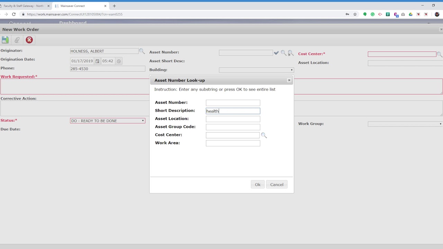The height and width of the screenshot is (249, 443).
Task: Expand the Status dropdown
Action: click(107, 121)
